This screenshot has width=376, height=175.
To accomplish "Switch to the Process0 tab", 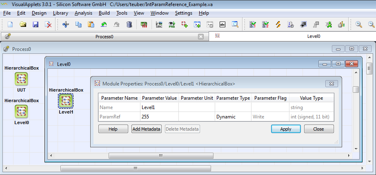I will [104, 37].
